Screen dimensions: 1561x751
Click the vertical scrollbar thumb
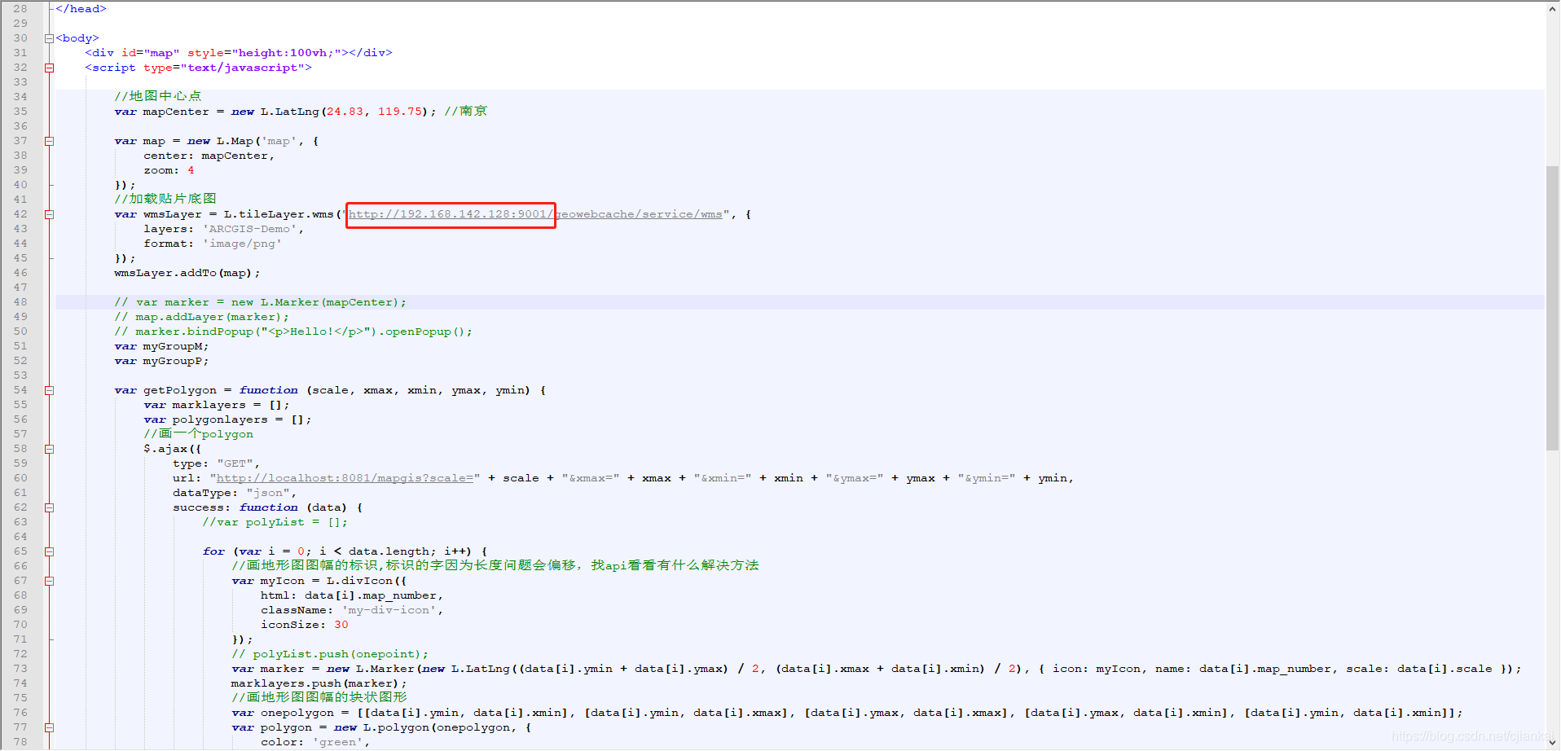coord(1552,308)
